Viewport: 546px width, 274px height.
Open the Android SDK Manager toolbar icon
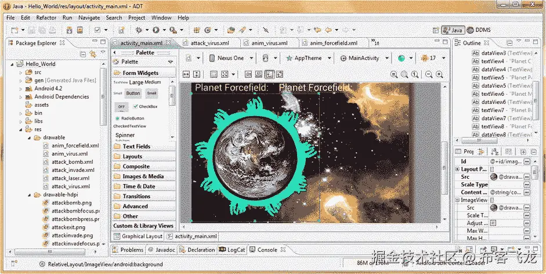point(70,30)
